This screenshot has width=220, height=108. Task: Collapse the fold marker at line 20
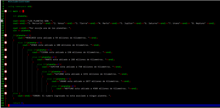5,35
